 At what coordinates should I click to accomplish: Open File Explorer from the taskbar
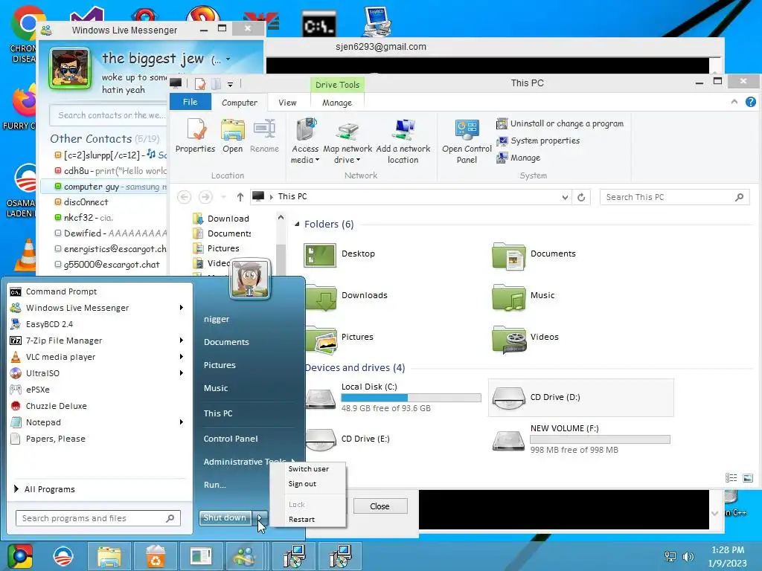pos(109,556)
